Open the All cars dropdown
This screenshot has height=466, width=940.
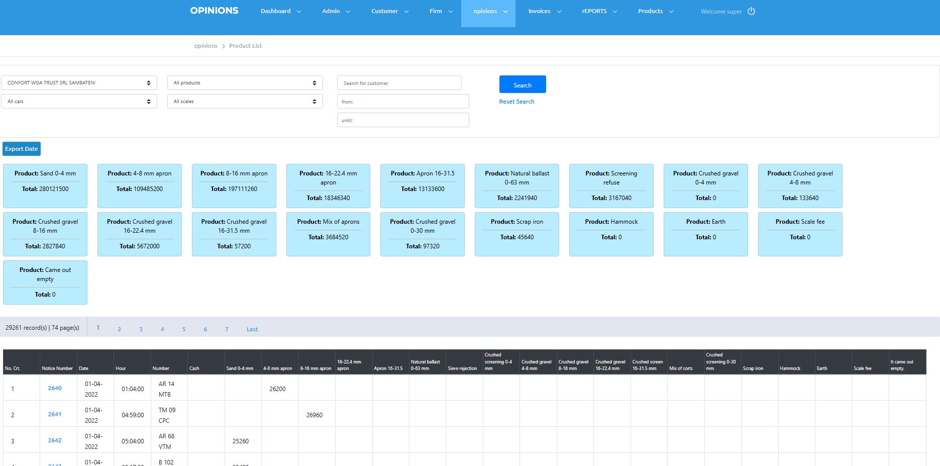tap(79, 102)
